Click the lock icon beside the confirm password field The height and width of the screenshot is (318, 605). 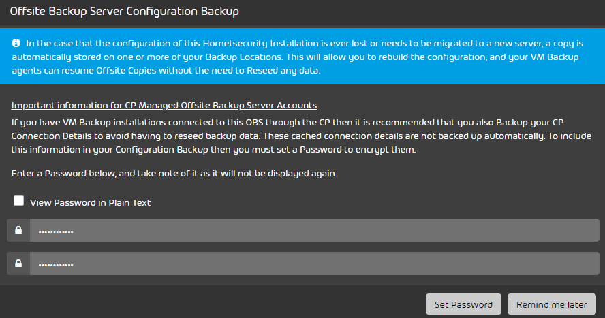18,264
